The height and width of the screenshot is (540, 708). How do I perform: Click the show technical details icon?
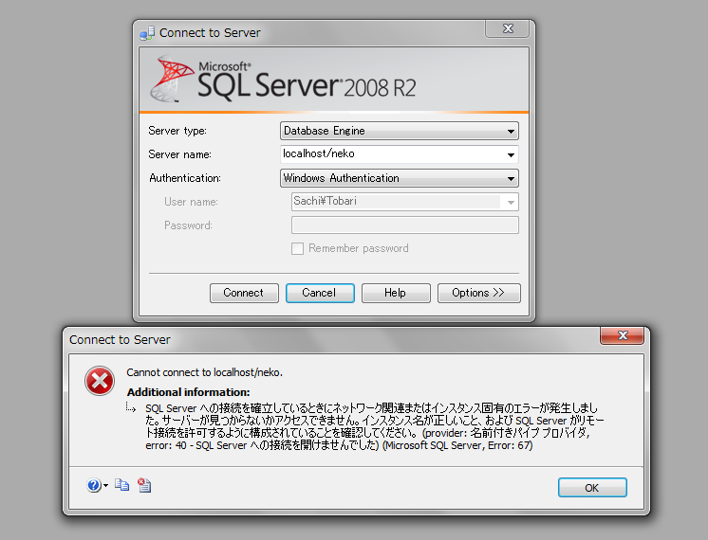(x=144, y=485)
